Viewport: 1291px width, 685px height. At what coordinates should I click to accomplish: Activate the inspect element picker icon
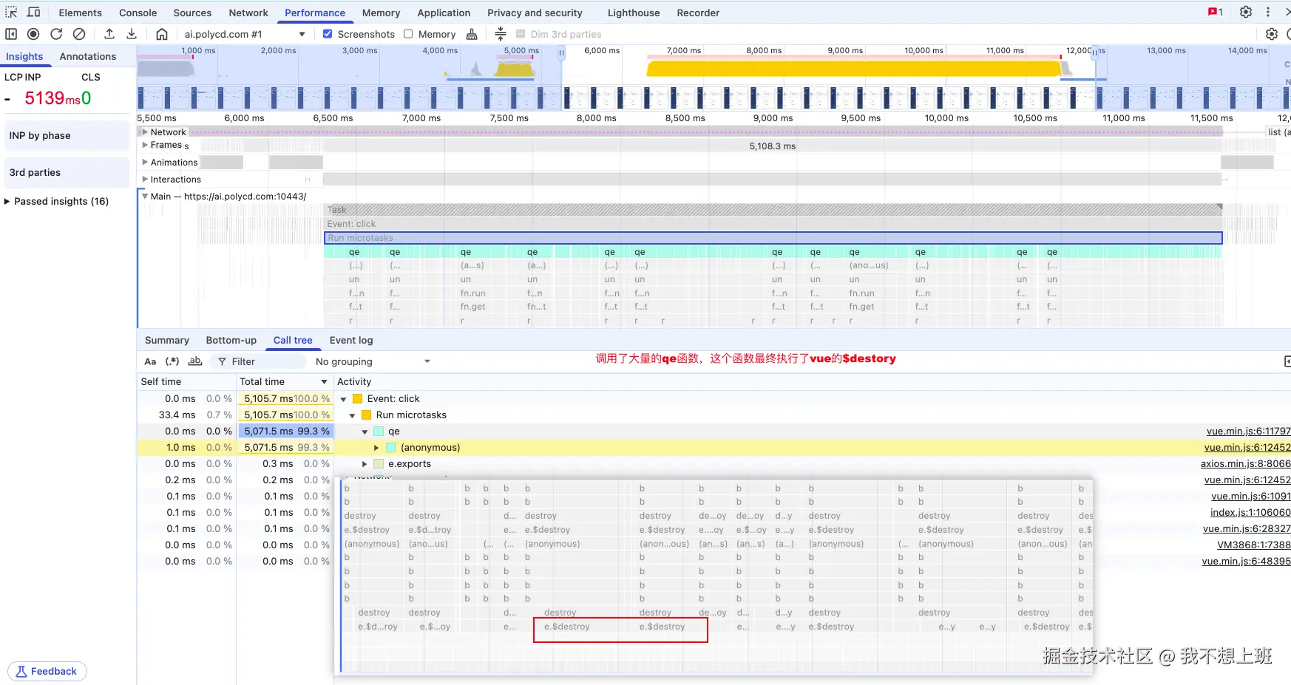[11, 13]
